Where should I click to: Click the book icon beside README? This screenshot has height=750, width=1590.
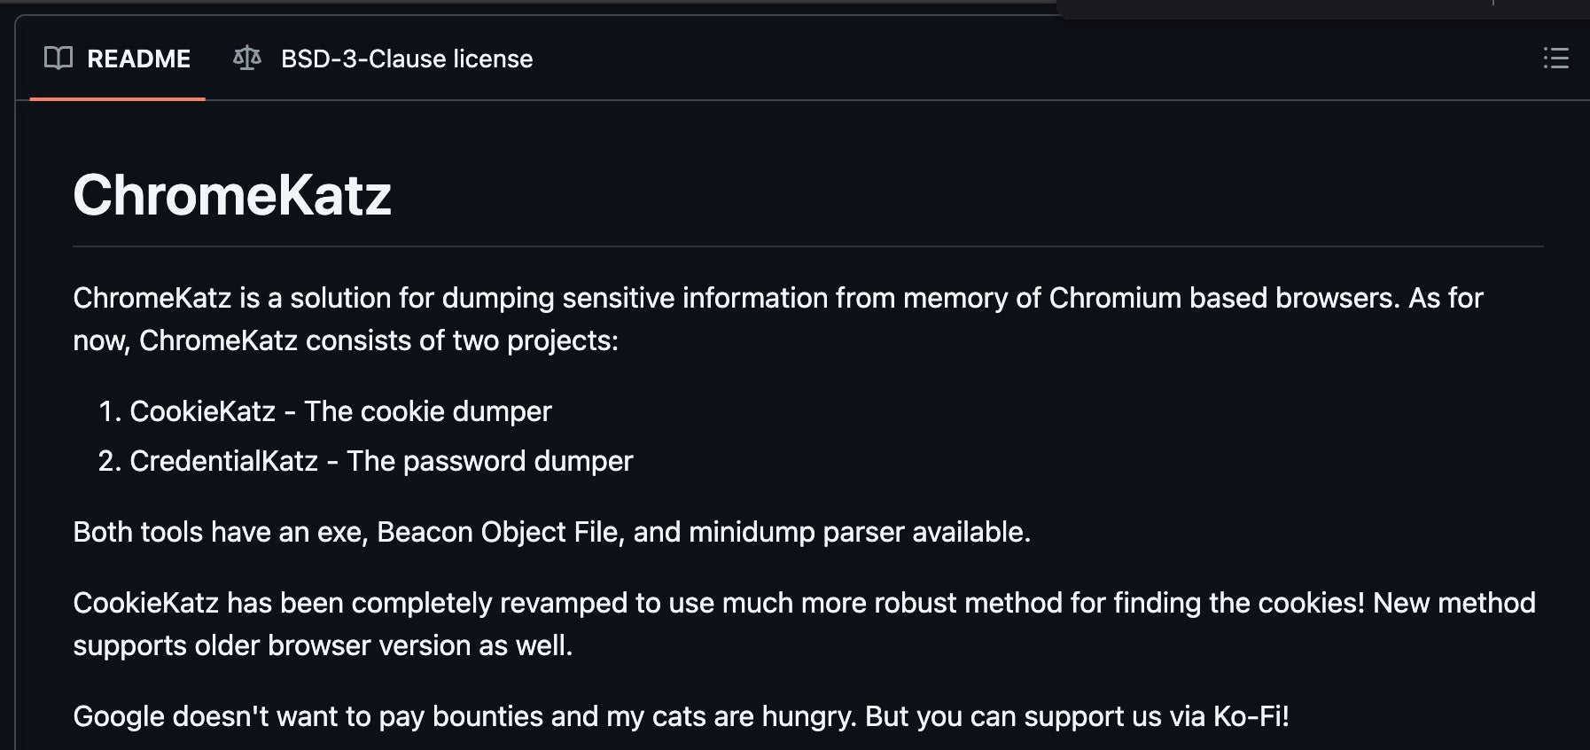click(58, 59)
